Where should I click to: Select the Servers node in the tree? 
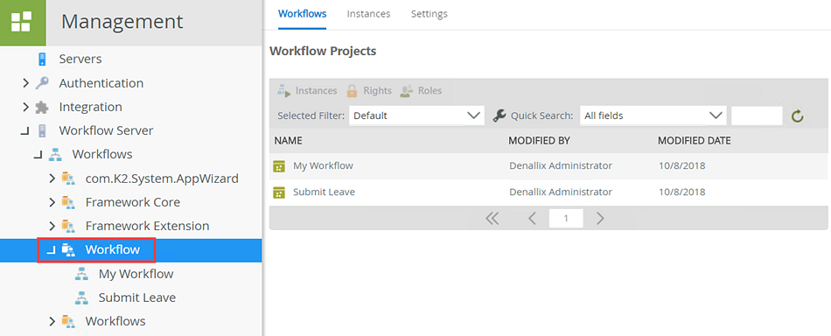[80, 59]
